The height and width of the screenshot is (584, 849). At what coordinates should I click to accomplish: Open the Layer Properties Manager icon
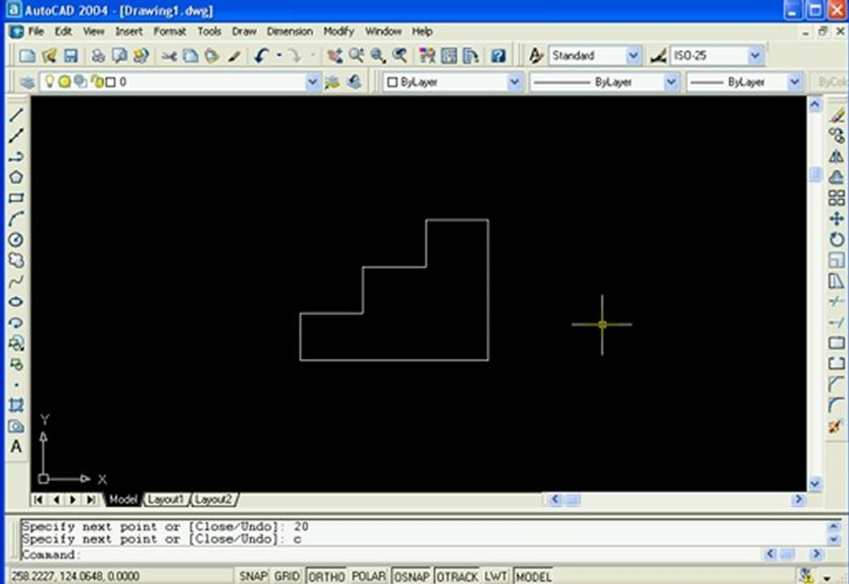click(x=27, y=83)
